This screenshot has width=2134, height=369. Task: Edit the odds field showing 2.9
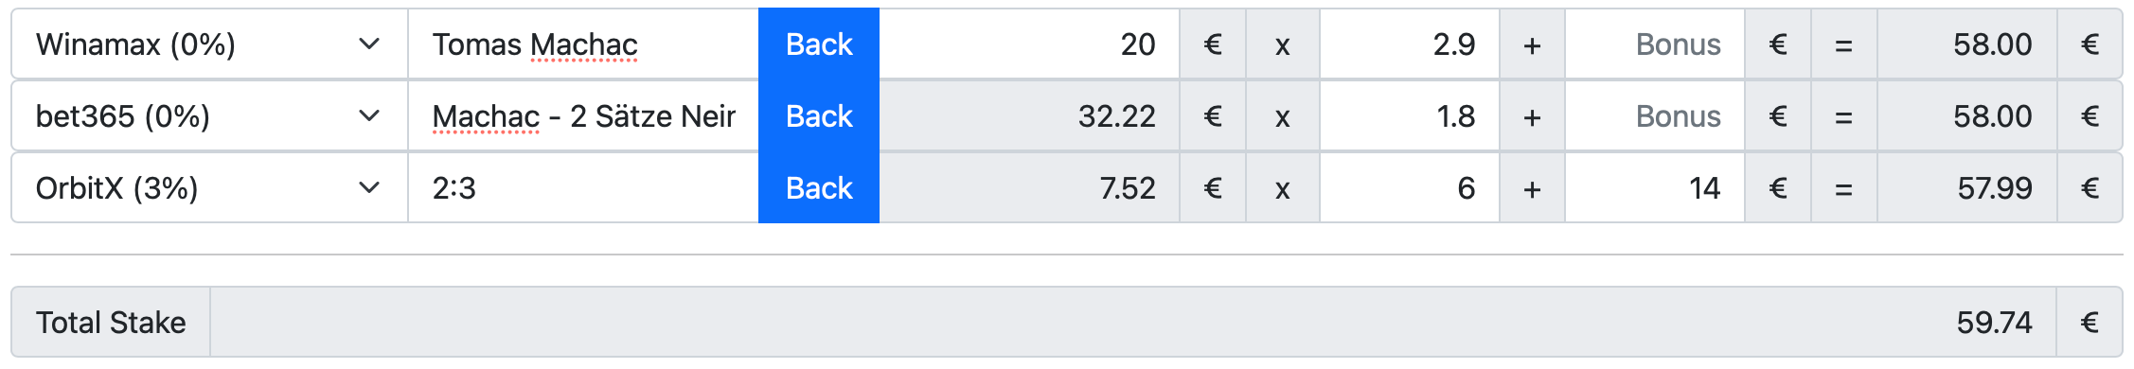tap(1410, 44)
